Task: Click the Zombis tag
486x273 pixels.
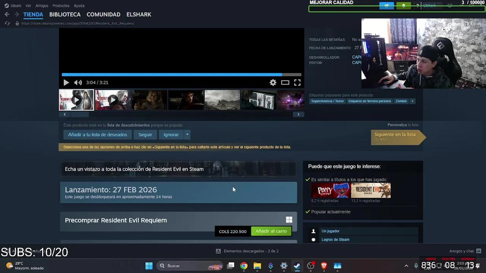Action: point(401,101)
